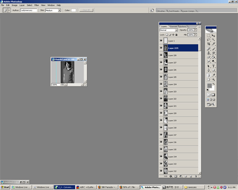
Task: Open the Notes tool preset picker arrow
Action: (x=9, y=10)
